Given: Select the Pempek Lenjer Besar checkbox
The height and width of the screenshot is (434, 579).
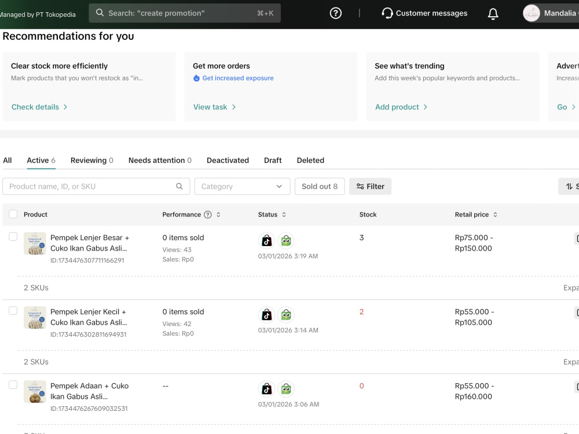Looking at the screenshot, I should pyautogui.click(x=13, y=237).
